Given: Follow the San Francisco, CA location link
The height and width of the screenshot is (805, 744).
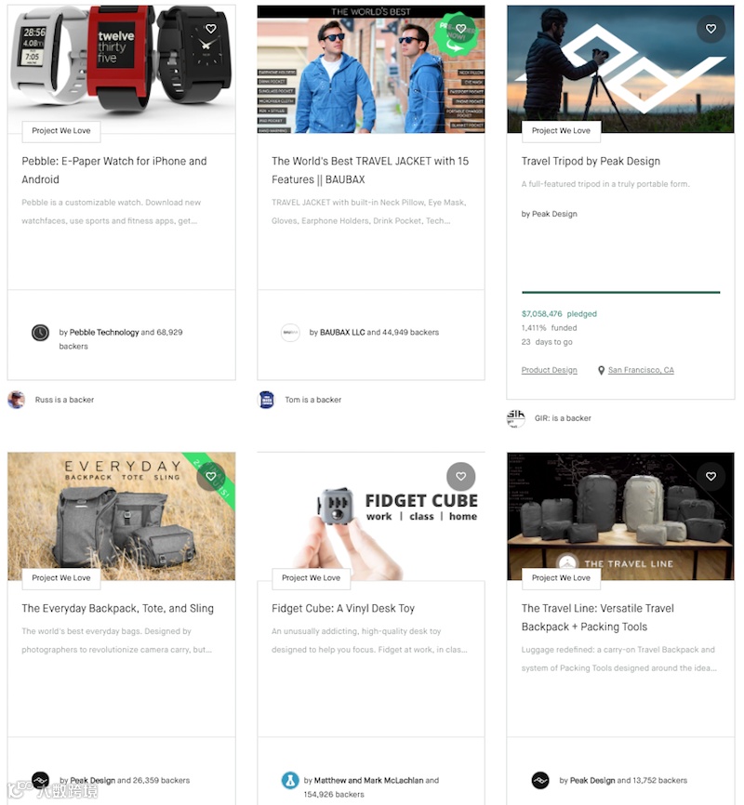Looking at the screenshot, I should 642,370.
